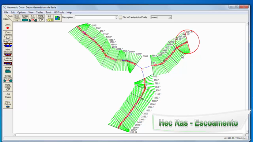Click cross section label 2000 on lower reach
Screen dimensions: 253x142
point(146,114)
